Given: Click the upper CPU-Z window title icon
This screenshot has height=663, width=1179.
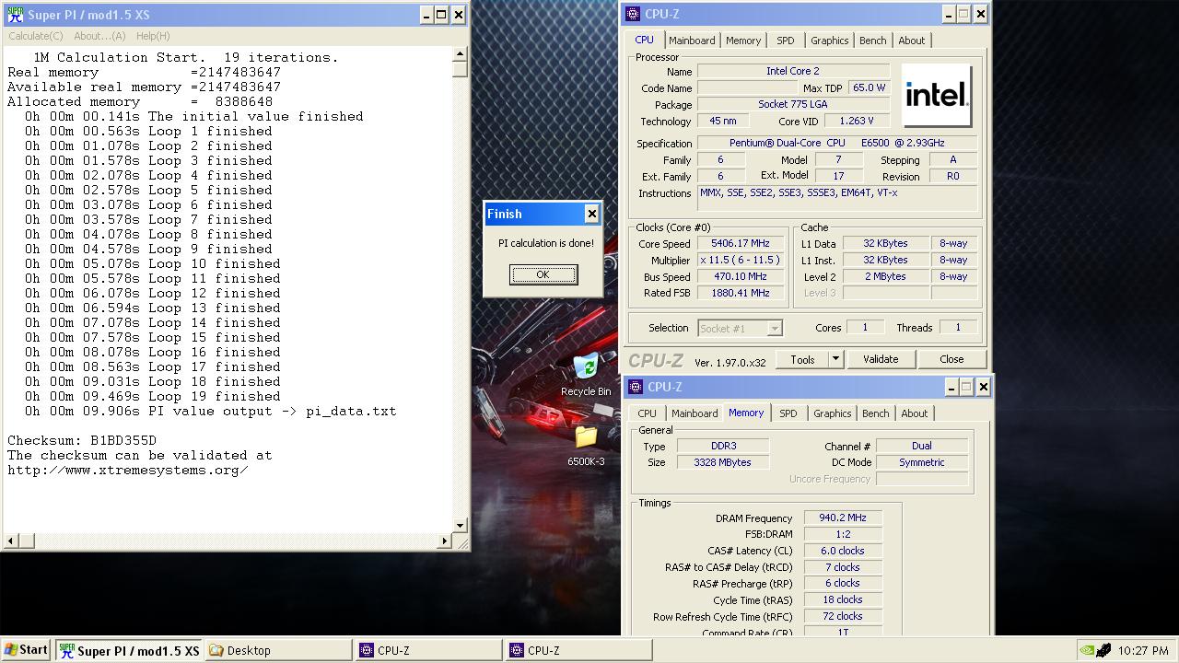Looking at the screenshot, I should [632, 14].
